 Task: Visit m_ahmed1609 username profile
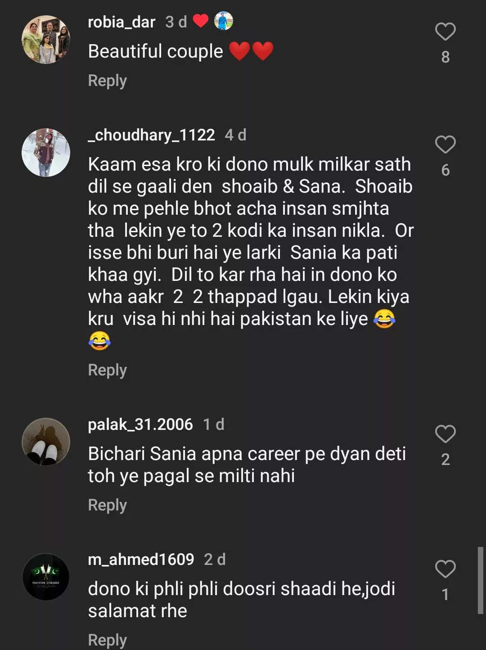(141, 560)
